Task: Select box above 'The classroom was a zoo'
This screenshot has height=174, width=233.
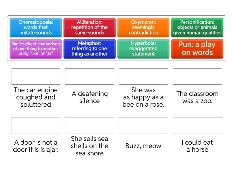Action: 197,77
